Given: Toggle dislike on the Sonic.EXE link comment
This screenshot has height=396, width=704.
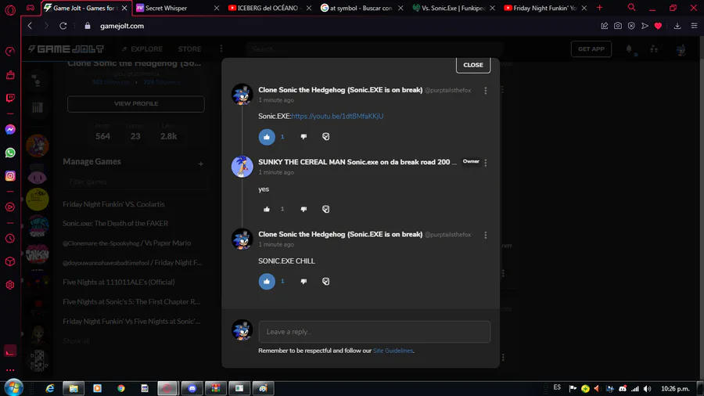Looking at the screenshot, I should coord(304,136).
